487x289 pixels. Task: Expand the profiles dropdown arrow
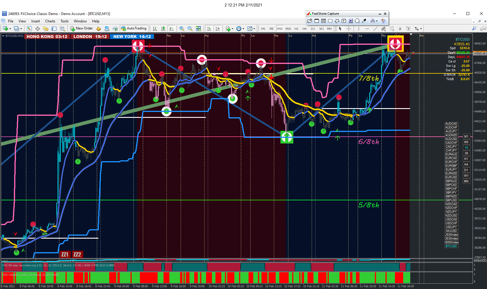pyautogui.click(x=21, y=29)
